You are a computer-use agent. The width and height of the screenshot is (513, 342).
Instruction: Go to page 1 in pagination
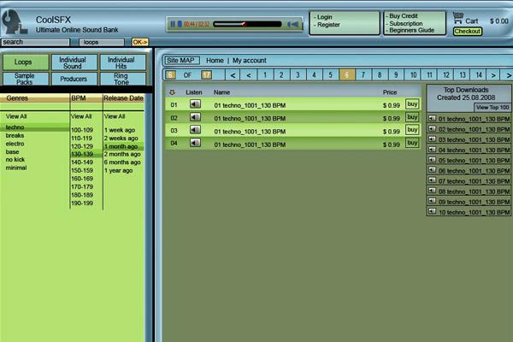pos(265,75)
